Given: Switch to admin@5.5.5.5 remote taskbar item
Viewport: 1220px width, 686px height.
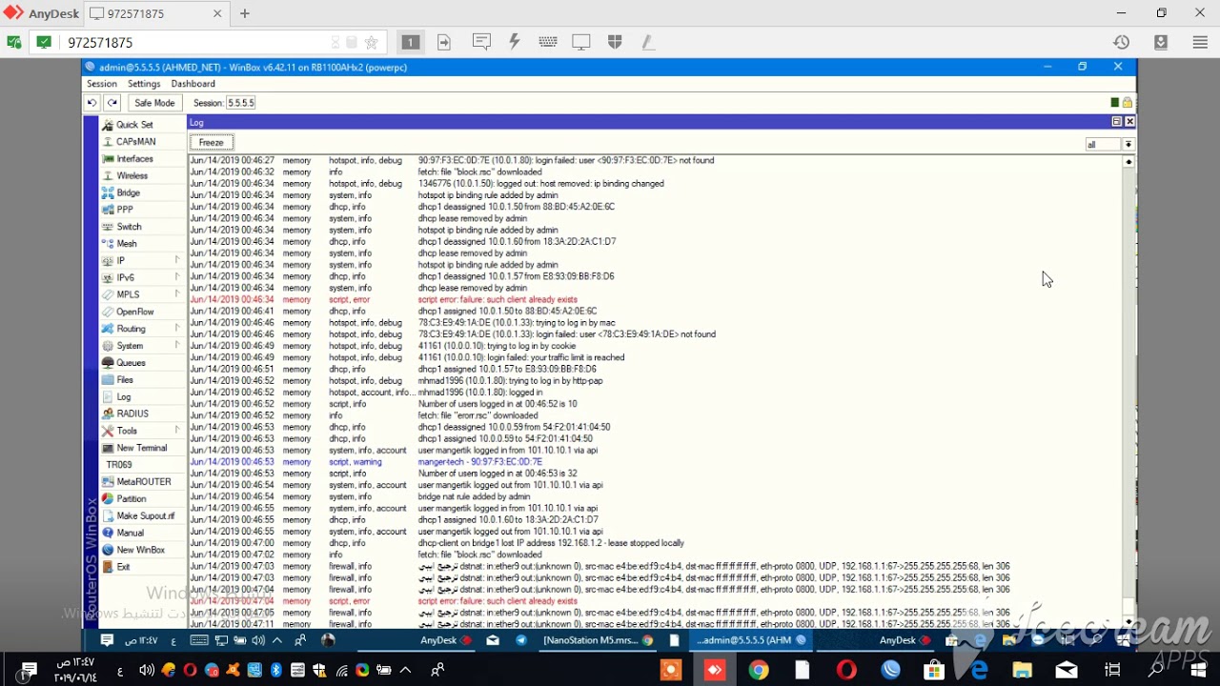Looking at the screenshot, I should tap(751, 640).
